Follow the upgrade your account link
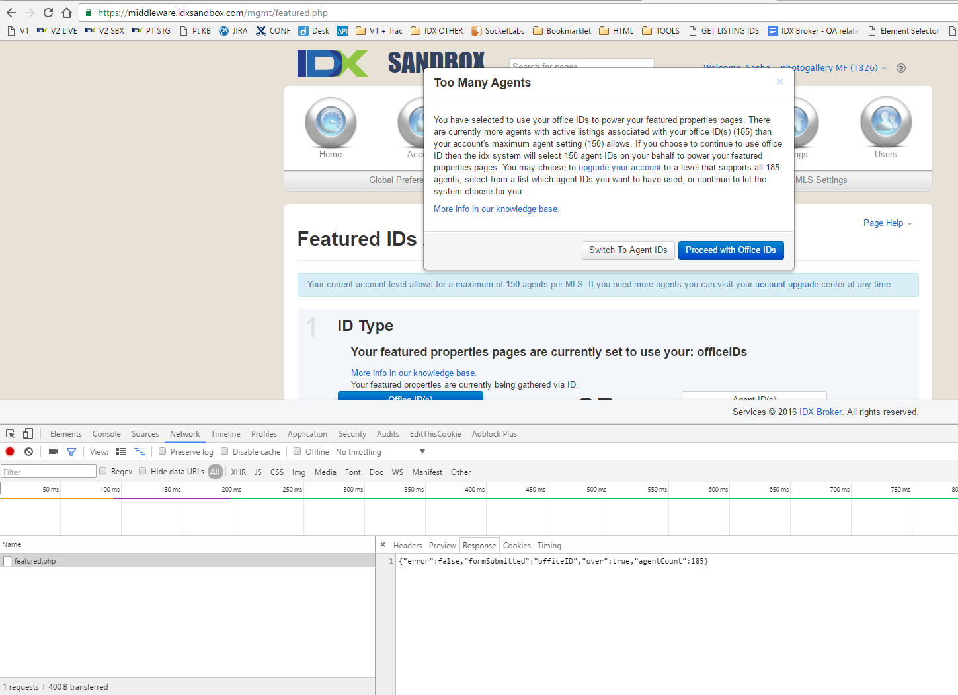Viewport: 958px width, 695px height. [x=619, y=168]
